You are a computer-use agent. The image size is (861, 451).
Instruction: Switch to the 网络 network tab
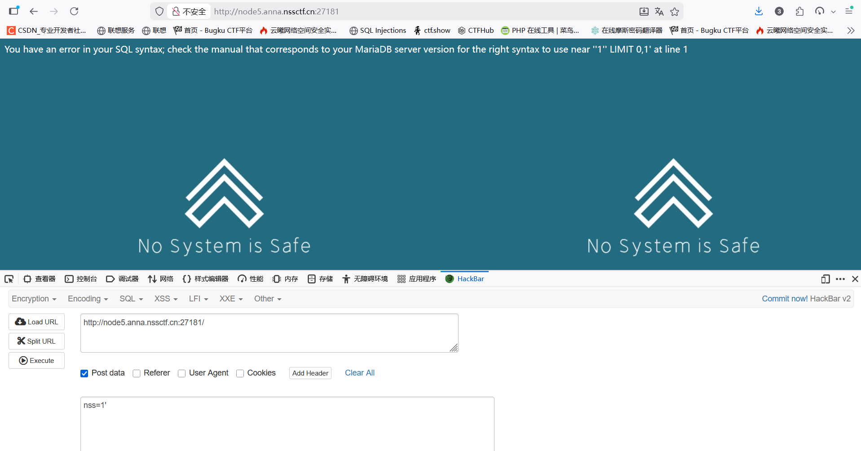[160, 279]
